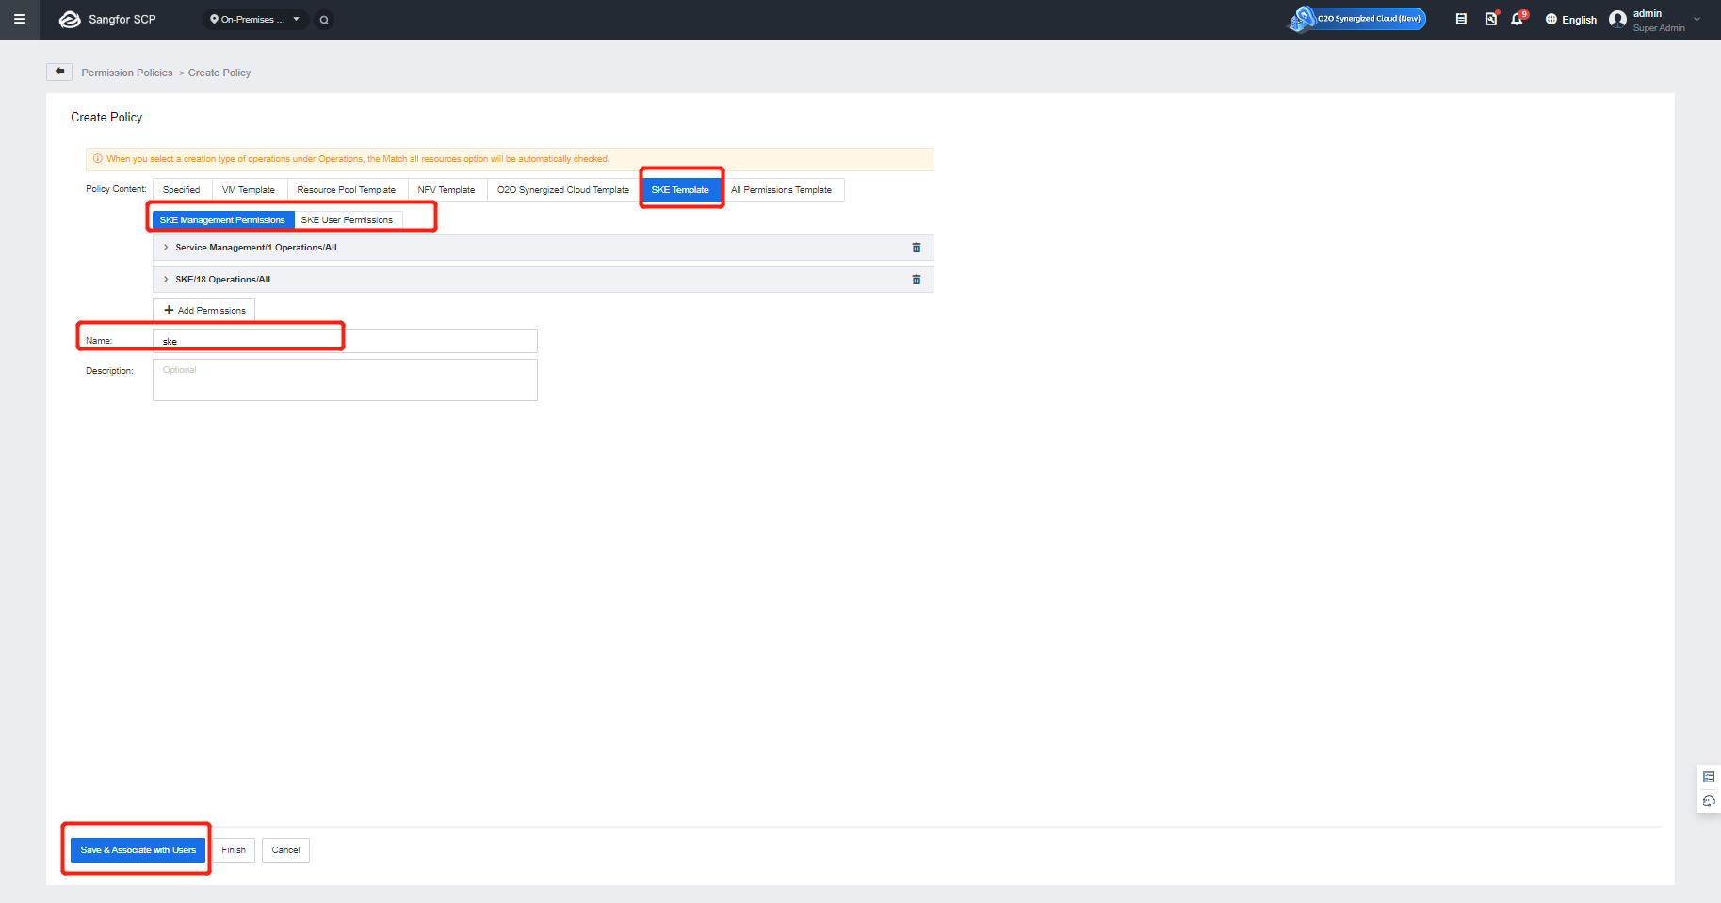Screen dimensions: 1721x903
Task: Click the admin user avatar
Action: pyautogui.click(x=1617, y=19)
